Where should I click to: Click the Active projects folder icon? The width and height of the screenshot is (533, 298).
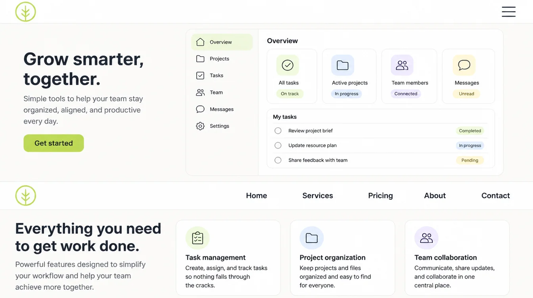point(343,65)
